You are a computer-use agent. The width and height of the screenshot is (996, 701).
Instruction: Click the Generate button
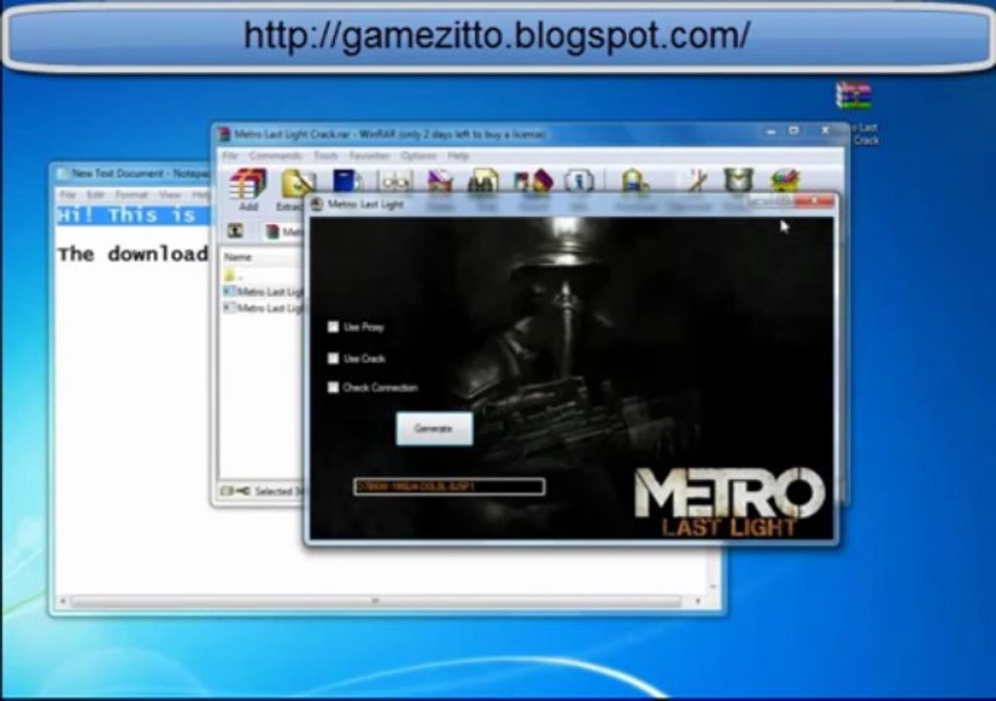tap(434, 428)
